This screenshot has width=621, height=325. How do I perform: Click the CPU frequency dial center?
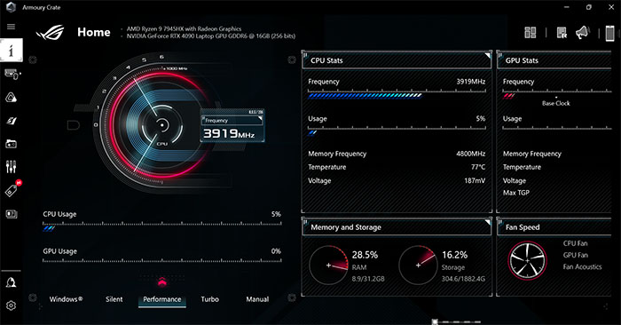point(162,125)
